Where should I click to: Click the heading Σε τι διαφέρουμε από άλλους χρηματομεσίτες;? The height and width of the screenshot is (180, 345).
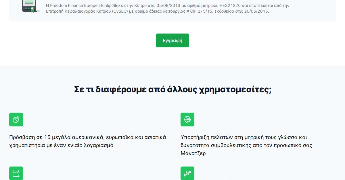tap(173, 89)
